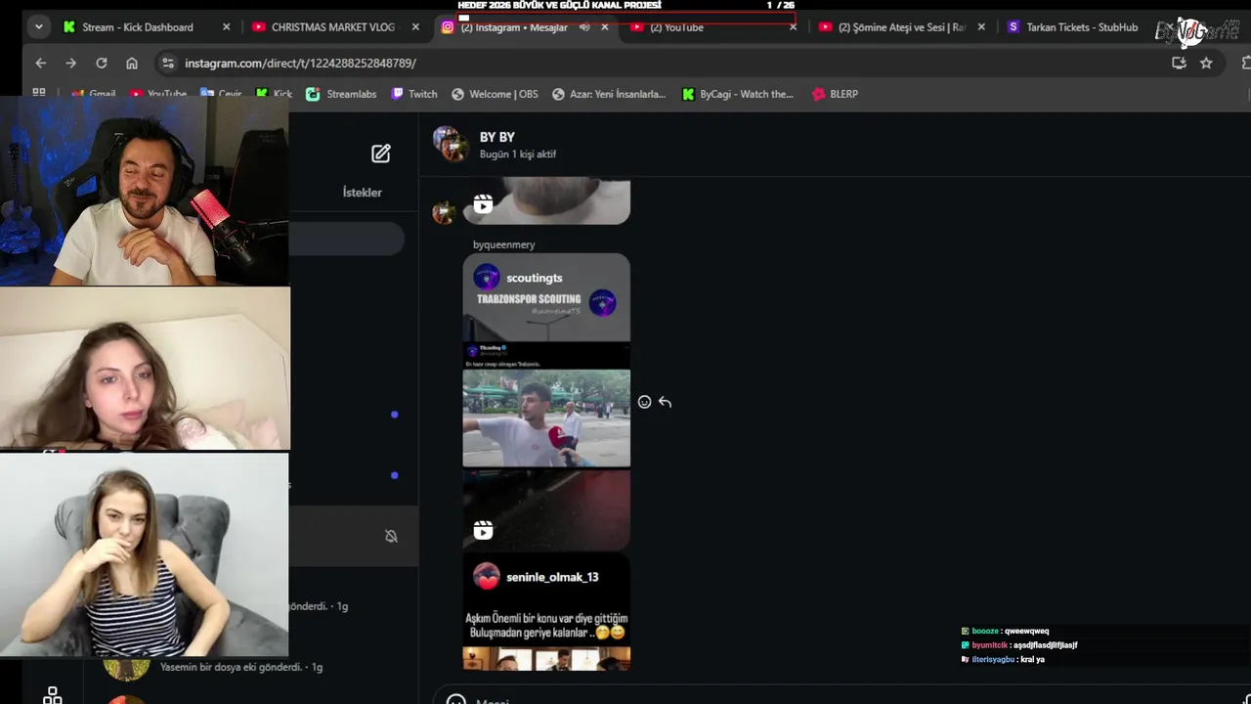The height and width of the screenshot is (704, 1251).
Task: Click the reels icon on the top reel
Action: [483, 204]
